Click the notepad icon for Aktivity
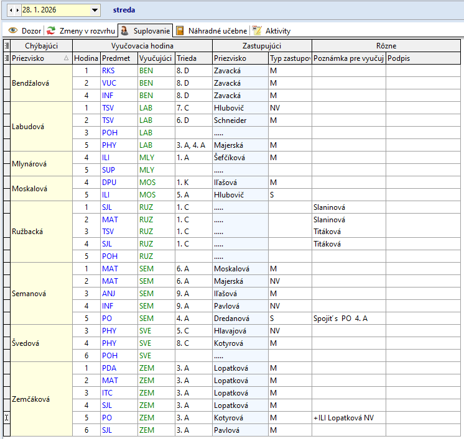This screenshot has height=439, width=464. pos(257,30)
